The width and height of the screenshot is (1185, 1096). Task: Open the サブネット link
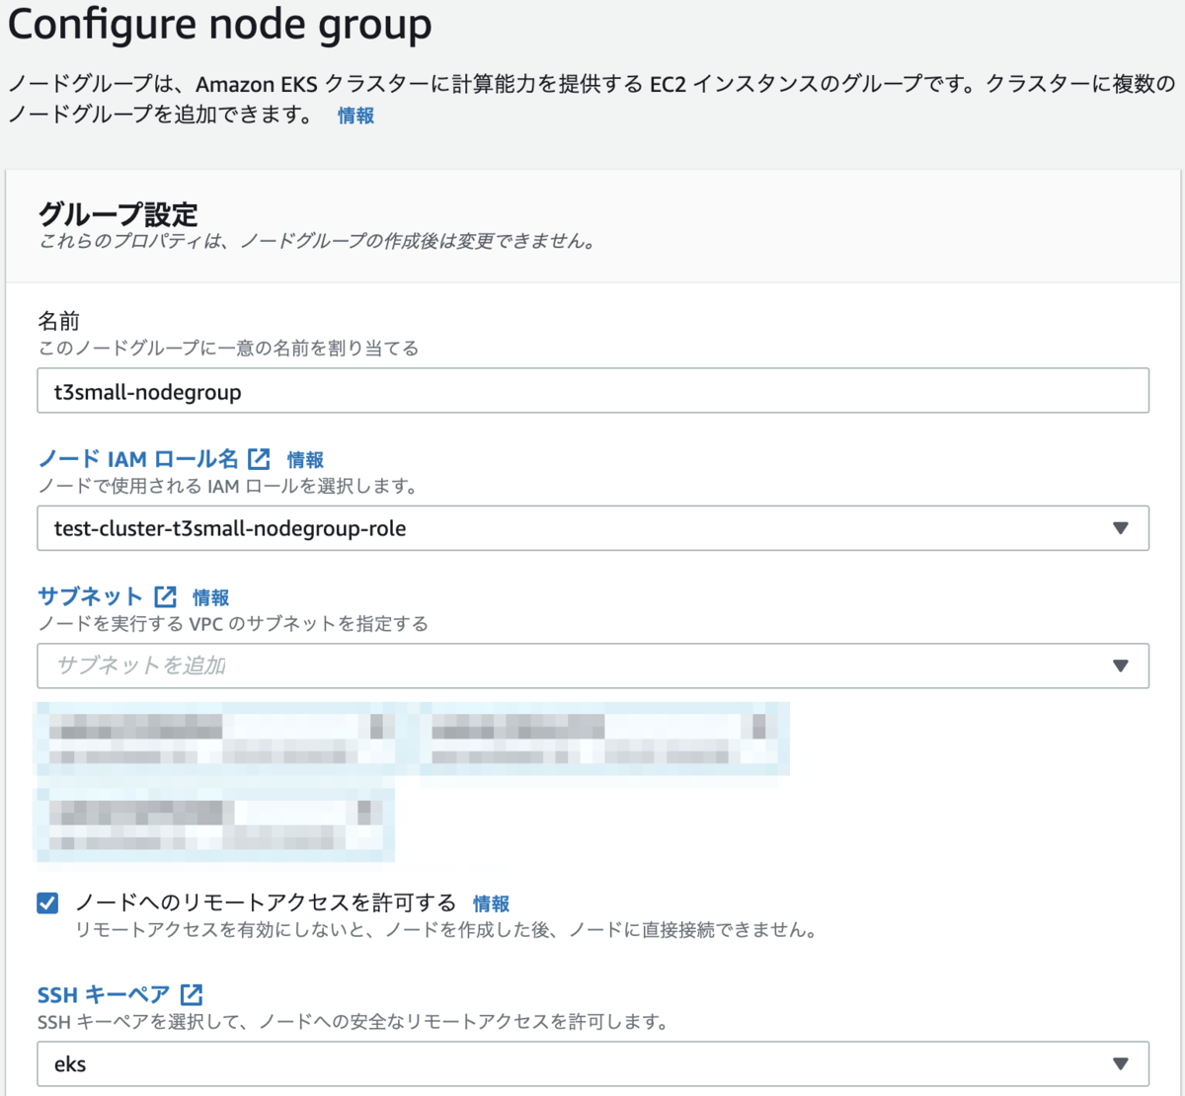pyautogui.click(x=91, y=596)
